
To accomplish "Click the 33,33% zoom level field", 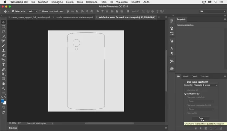I will pos(13,123).
